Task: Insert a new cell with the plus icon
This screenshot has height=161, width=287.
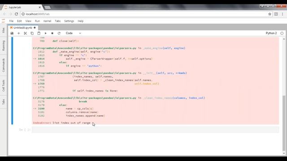Action: 18,33
